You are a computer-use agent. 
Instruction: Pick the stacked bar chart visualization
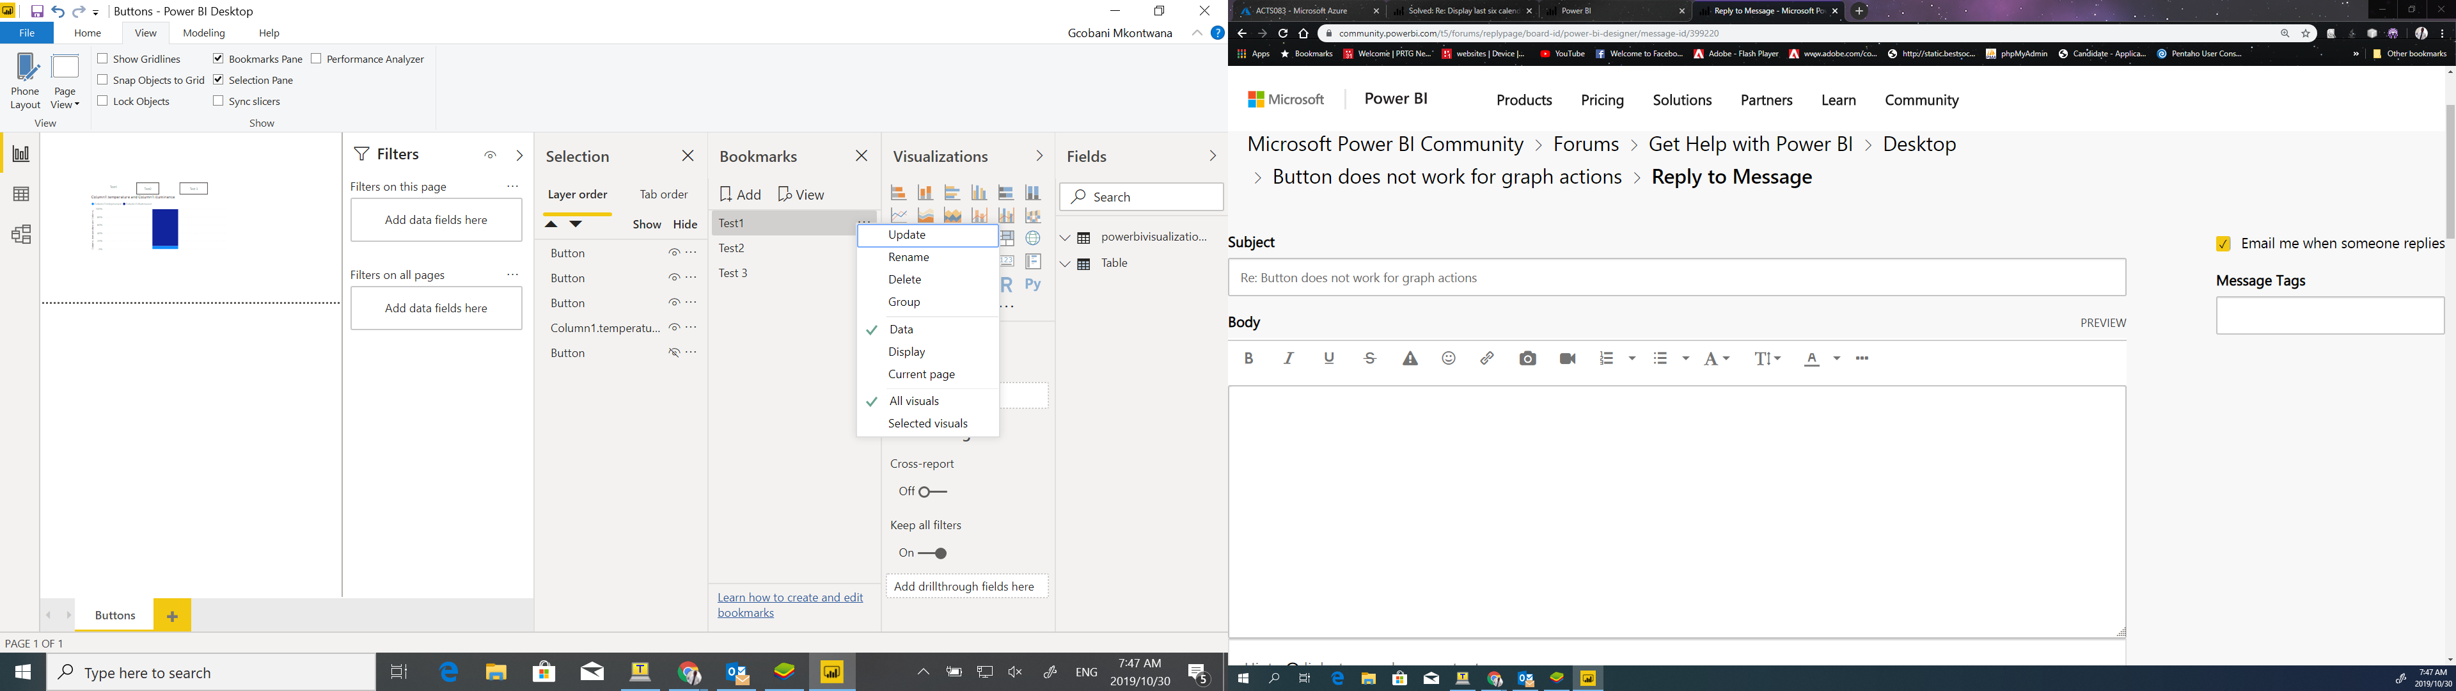[x=898, y=193]
